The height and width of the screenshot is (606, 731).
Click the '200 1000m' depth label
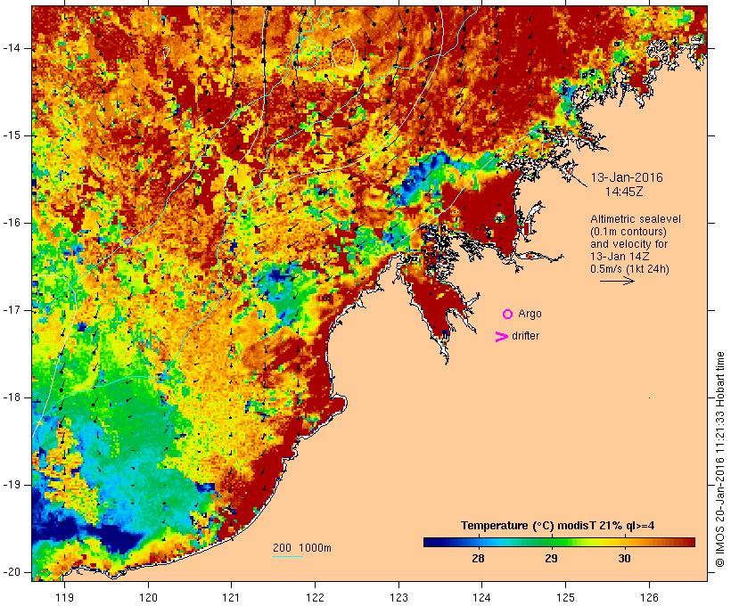click(x=302, y=548)
